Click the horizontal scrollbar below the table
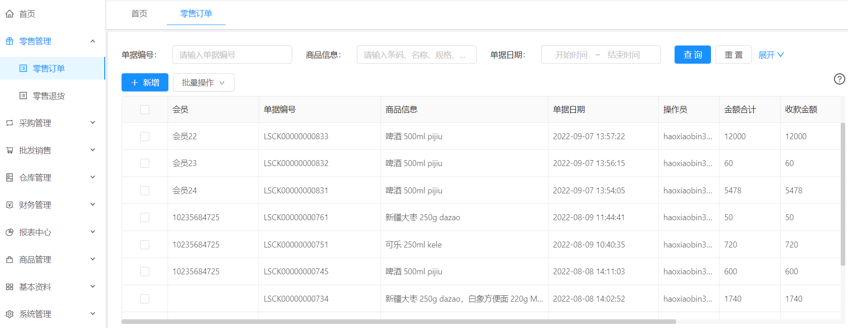The height and width of the screenshot is (328, 848). click(398, 322)
